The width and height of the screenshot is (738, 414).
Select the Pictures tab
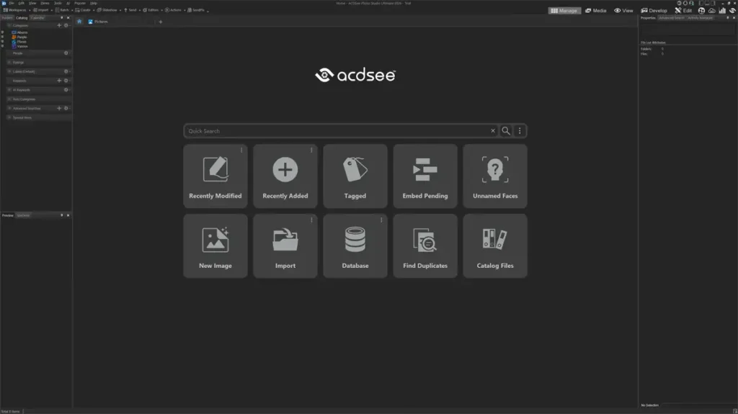coord(98,22)
